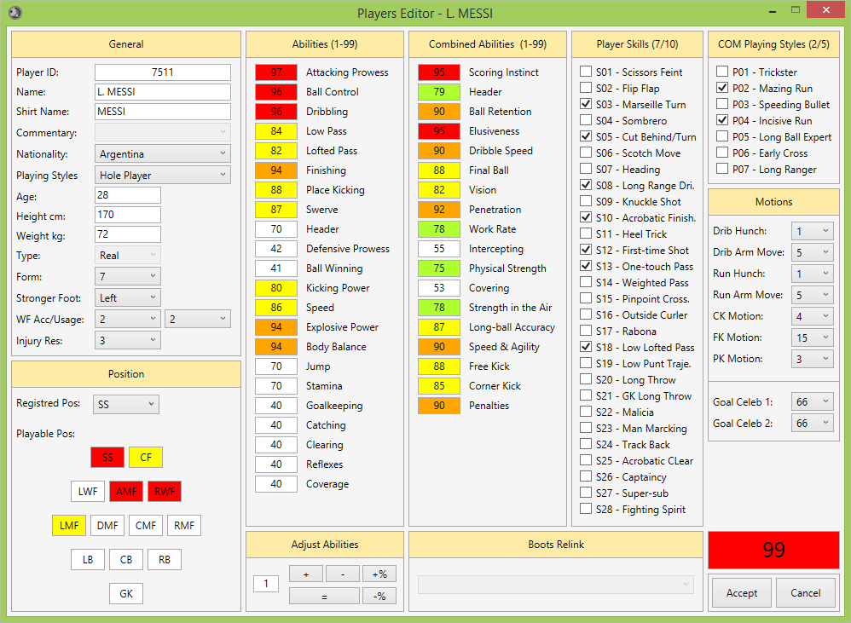Toggle RB playable position
The width and height of the screenshot is (851, 623).
click(x=165, y=560)
